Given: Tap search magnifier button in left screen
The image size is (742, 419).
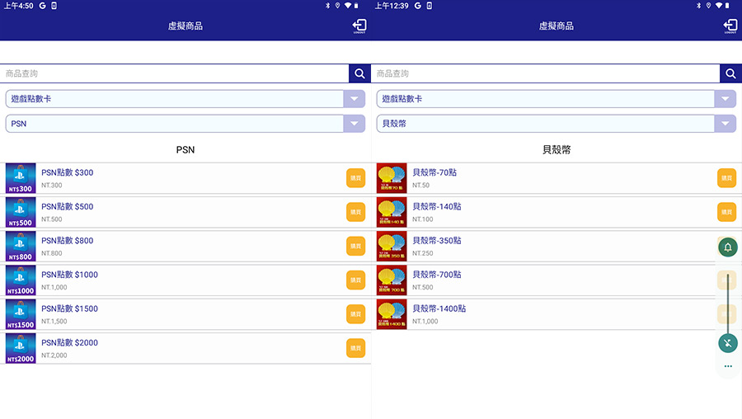Looking at the screenshot, I should (x=359, y=73).
